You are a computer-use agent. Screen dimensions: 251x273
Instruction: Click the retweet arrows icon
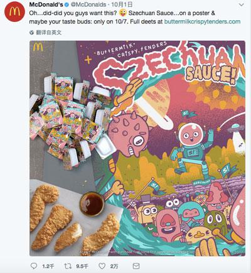click(68, 266)
